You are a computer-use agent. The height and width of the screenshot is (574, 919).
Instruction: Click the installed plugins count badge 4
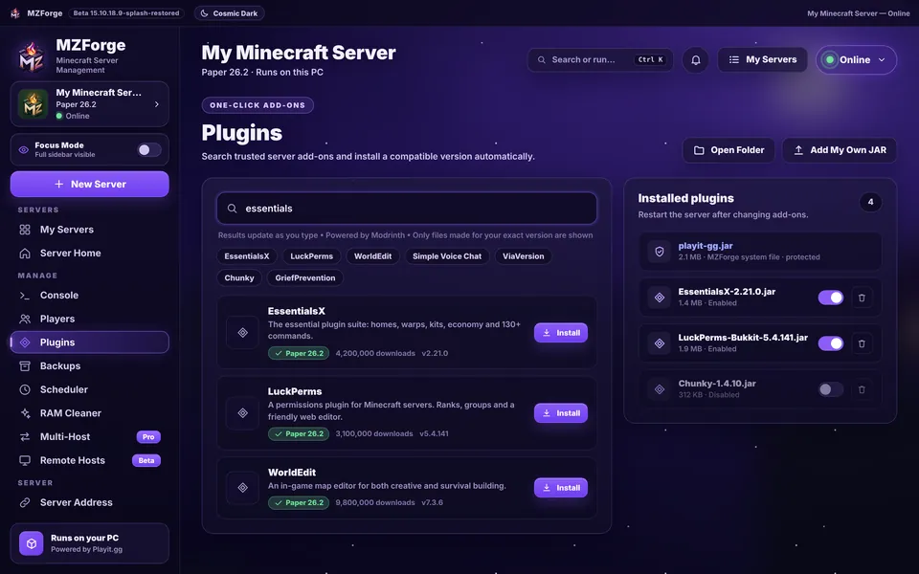pos(870,202)
